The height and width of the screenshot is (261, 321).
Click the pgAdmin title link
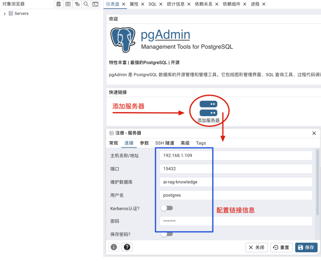[165, 34]
